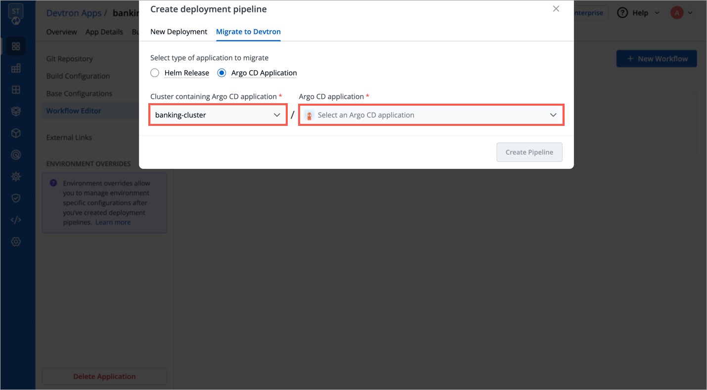Switch to the New Deployment tab

coord(178,31)
